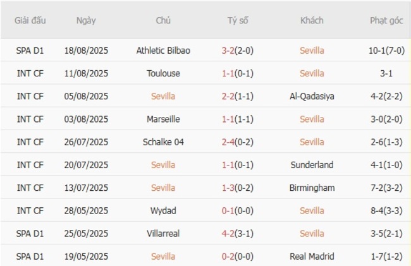411x266 pixels.
Task: Open the Wydad team link
Action: [163, 210]
